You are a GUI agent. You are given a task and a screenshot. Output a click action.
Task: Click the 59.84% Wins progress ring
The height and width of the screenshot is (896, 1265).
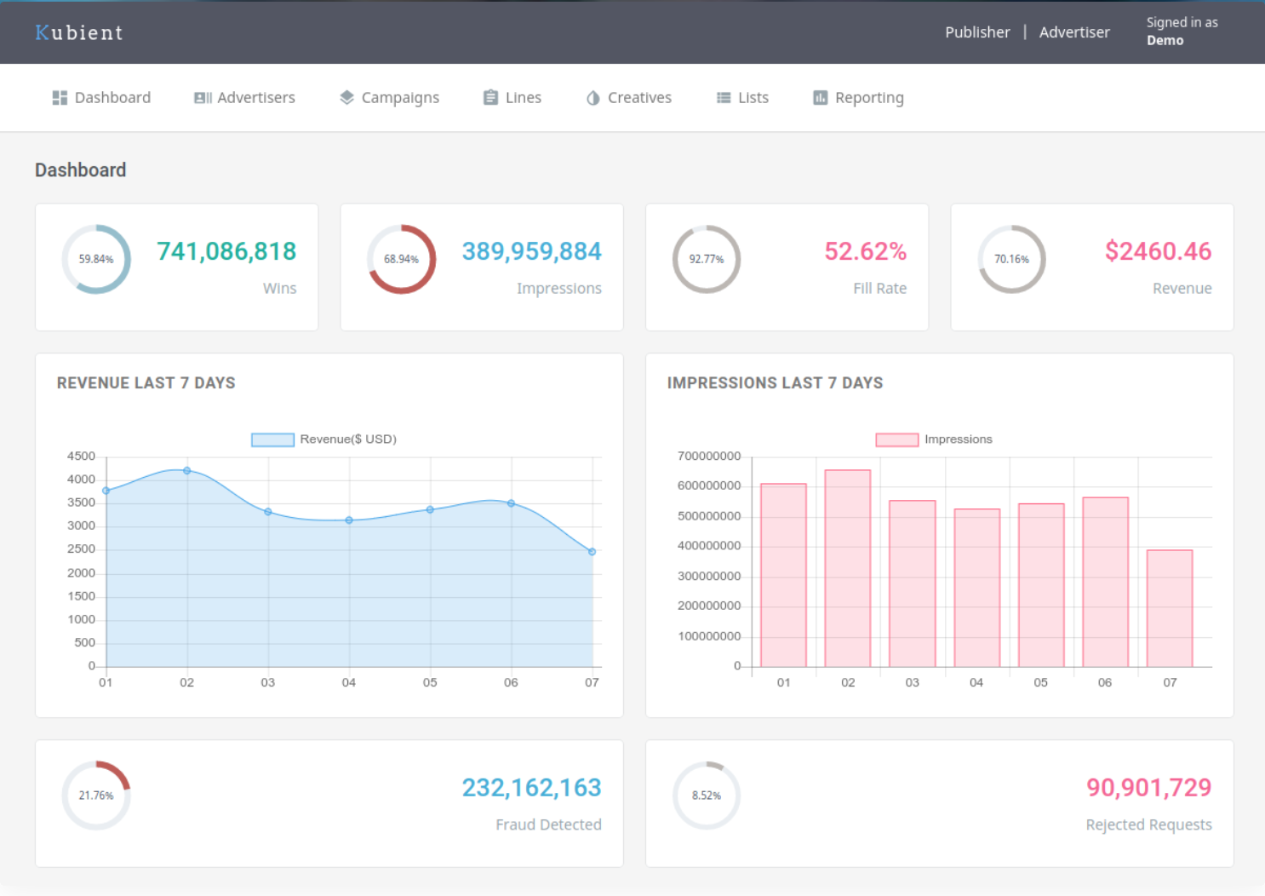coord(96,259)
